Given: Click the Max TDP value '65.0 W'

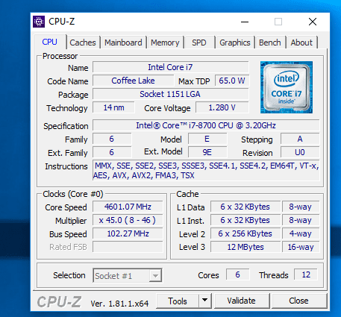Looking at the screenshot, I should [x=232, y=81].
